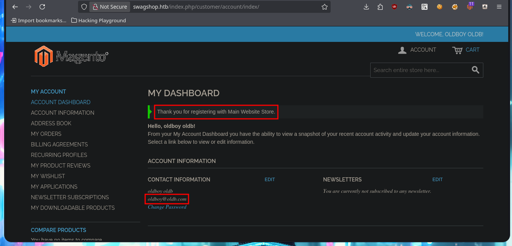Click the search magnifier button
This screenshot has width=512, height=246.
(x=475, y=70)
